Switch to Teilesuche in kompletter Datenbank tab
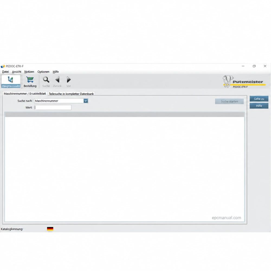 pos(71,94)
